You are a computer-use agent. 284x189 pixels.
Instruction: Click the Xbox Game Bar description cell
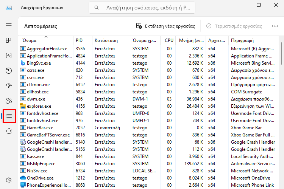point(246,128)
